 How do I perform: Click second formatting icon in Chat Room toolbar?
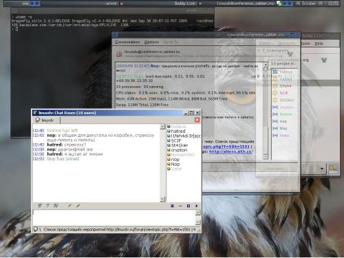[47, 206]
